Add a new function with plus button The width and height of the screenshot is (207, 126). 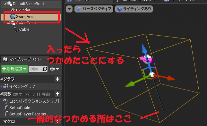click(57, 94)
